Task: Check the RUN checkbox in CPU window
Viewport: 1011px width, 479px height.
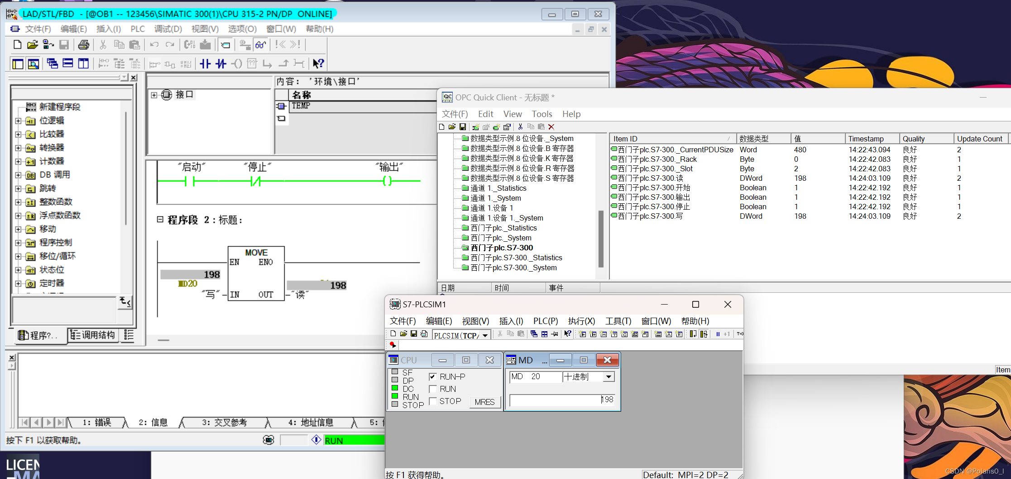Action: 432,389
